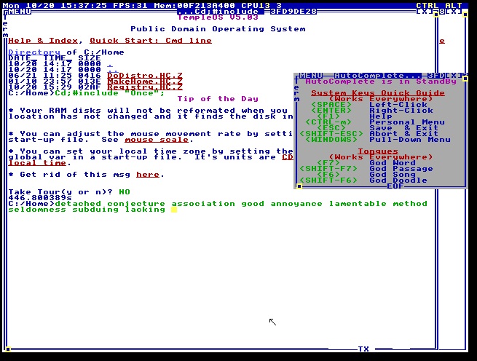This screenshot has width=477, height=361.
Task: Open the 'Help & Index' link
Action: 43,41
